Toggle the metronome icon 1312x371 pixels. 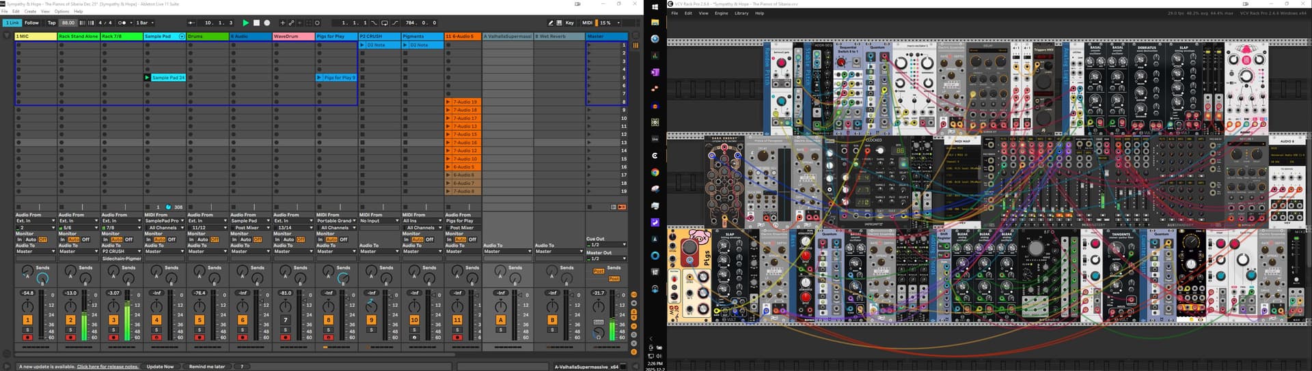point(122,23)
